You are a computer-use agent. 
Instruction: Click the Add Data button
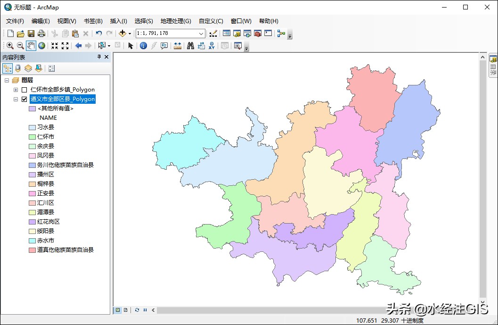(x=123, y=33)
